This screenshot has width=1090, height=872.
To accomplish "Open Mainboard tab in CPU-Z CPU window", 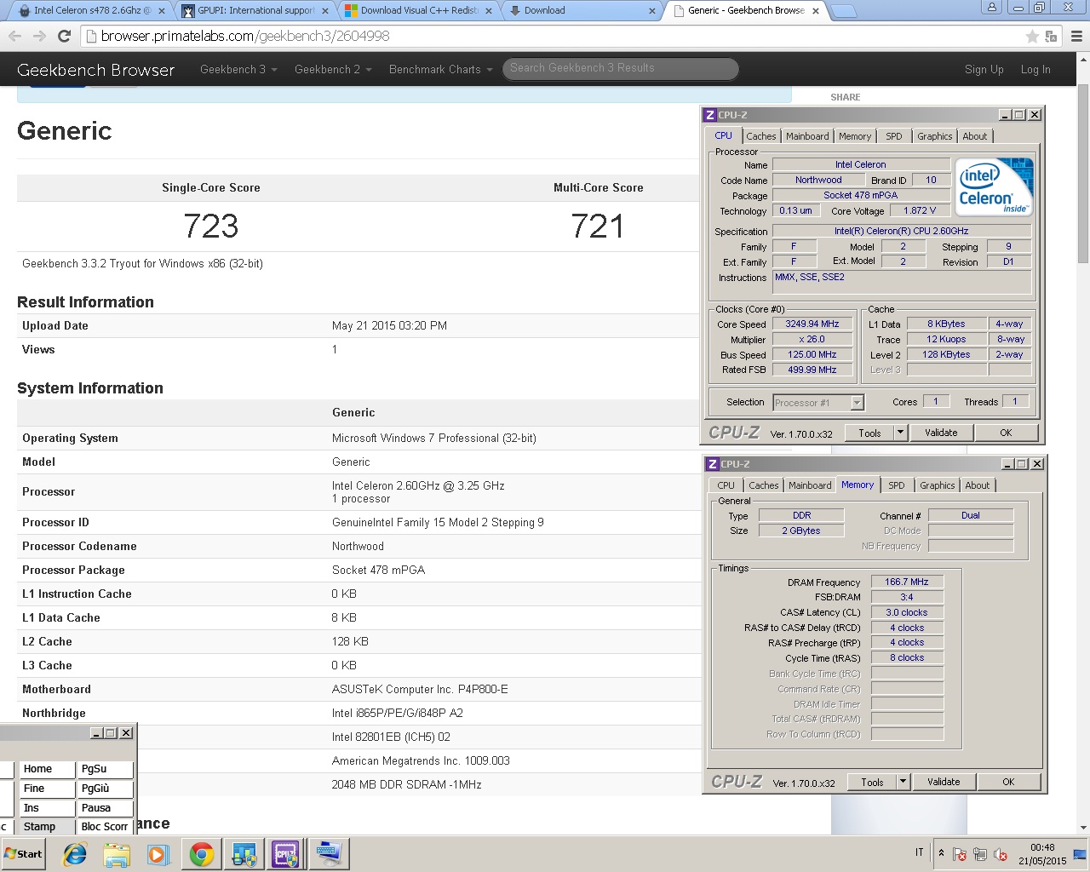I will point(807,136).
